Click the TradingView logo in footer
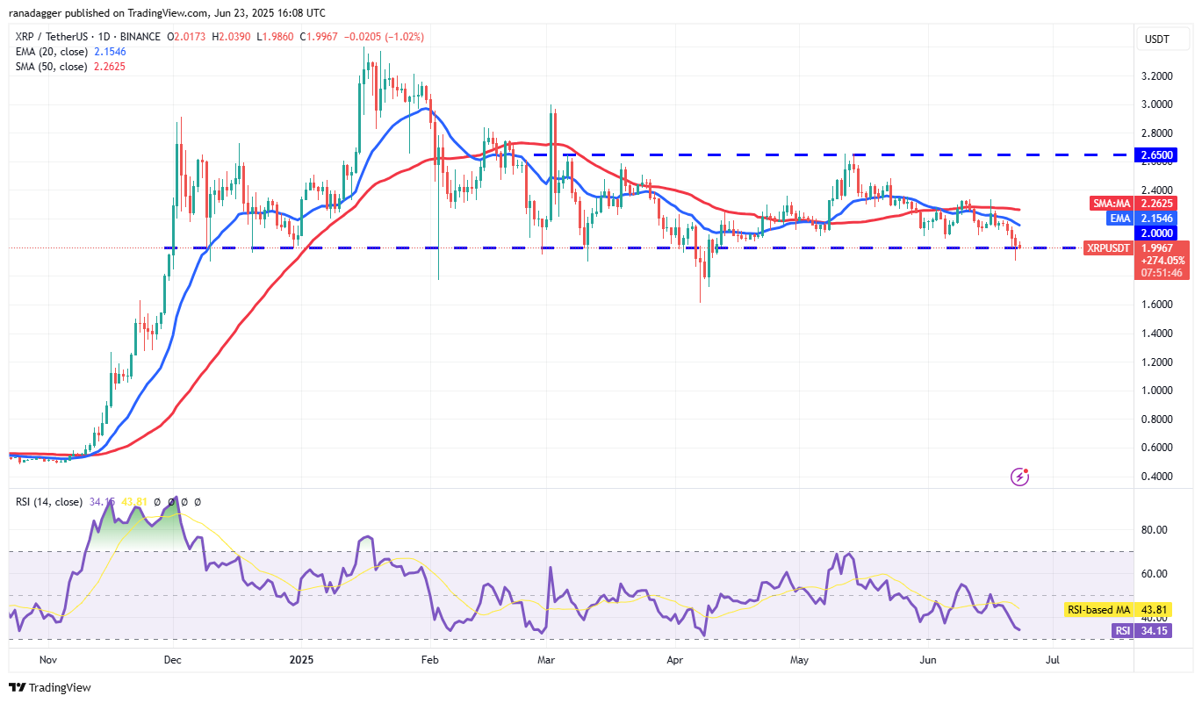 [x=17, y=687]
